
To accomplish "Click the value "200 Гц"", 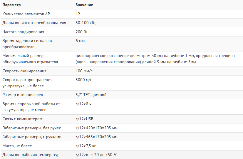I will coord(81,32).
